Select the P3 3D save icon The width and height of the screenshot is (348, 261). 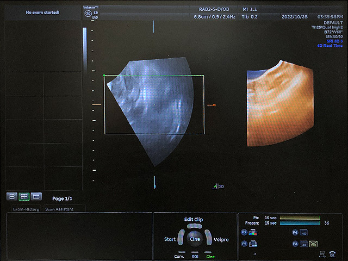(303, 244)
